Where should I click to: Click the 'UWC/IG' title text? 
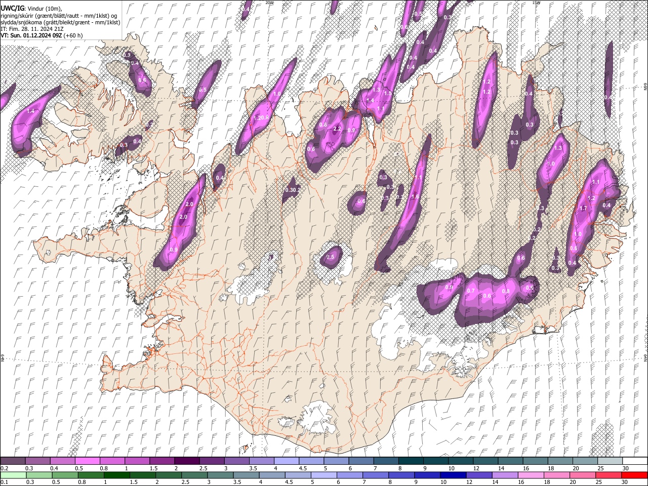(x=12, y=9)
